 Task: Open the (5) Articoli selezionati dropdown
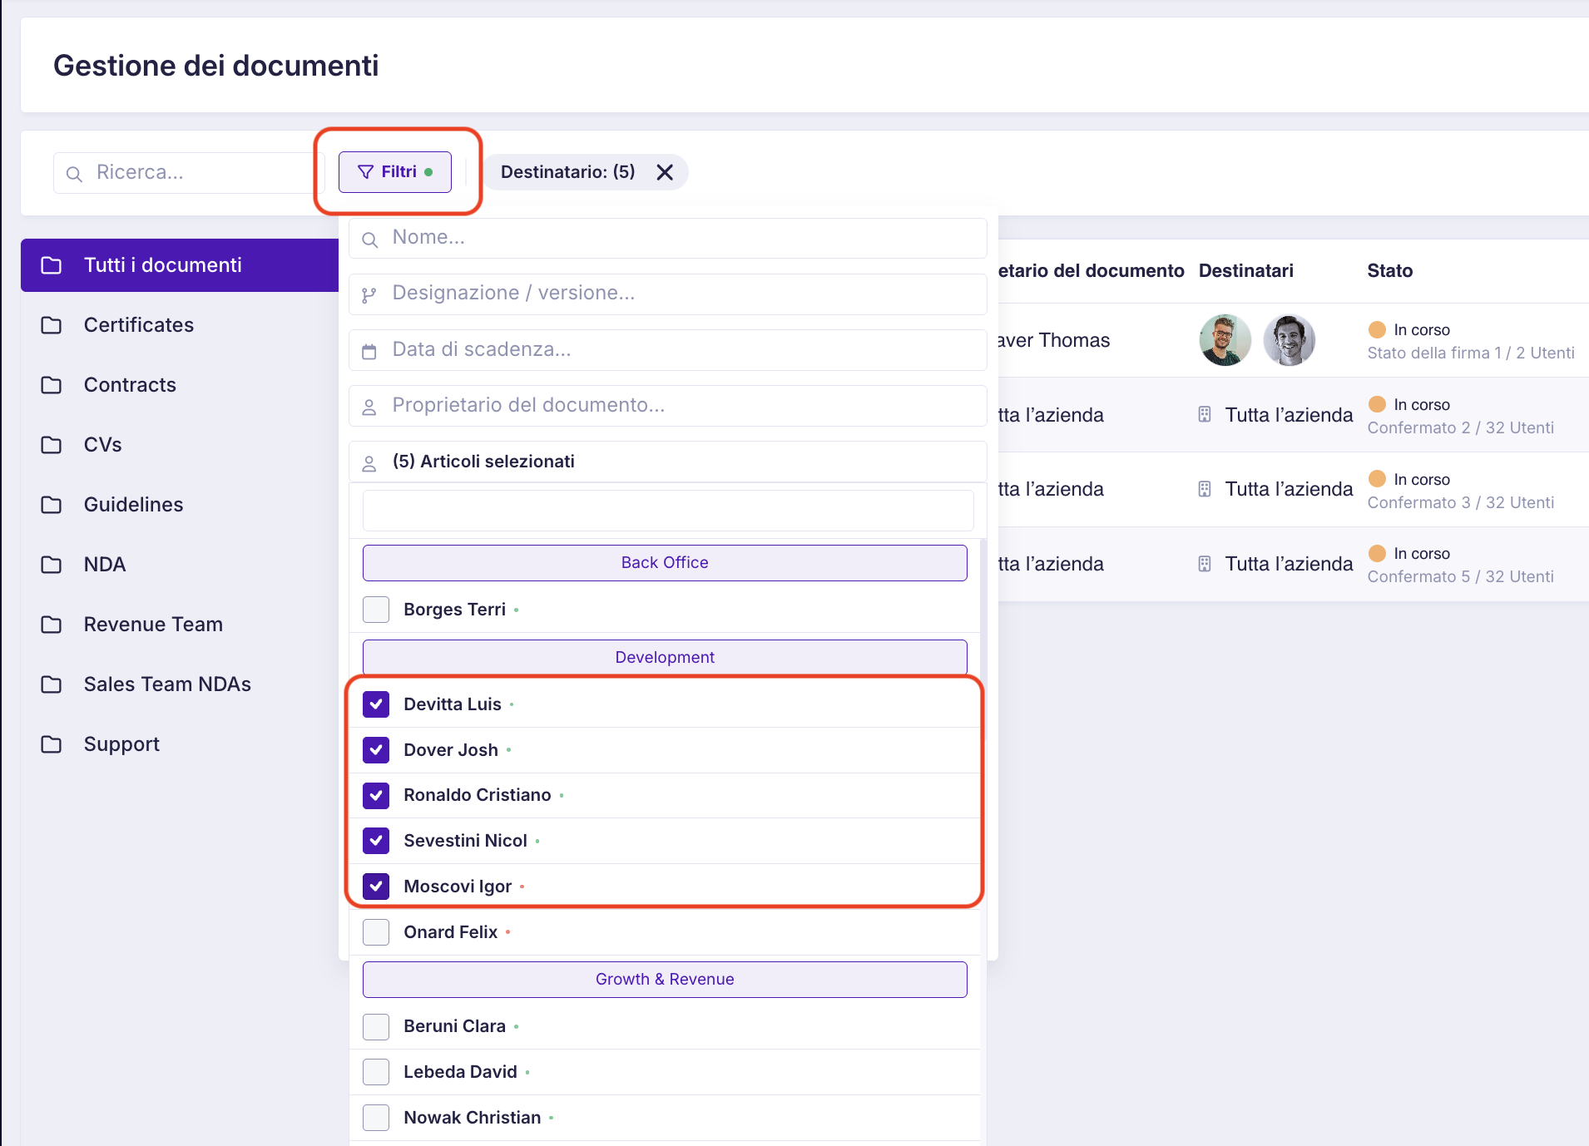pos(667,462)
